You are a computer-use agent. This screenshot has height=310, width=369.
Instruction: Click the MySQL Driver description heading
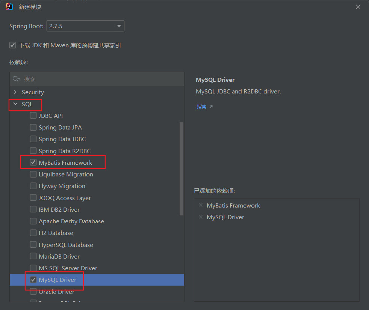click(x=215, y=80)
